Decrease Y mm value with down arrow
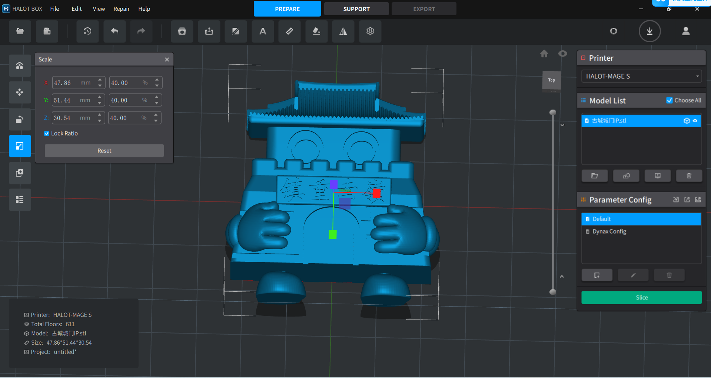Screen dimensions: 711x378 click(x=100, y=103)
